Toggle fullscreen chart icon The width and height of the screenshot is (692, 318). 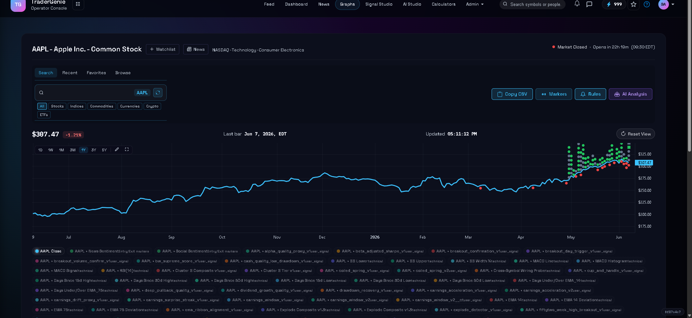(x=127, y=150)
